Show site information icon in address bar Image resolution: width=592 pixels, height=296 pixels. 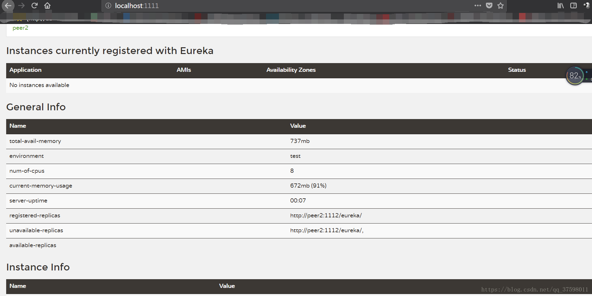point(108,5)
